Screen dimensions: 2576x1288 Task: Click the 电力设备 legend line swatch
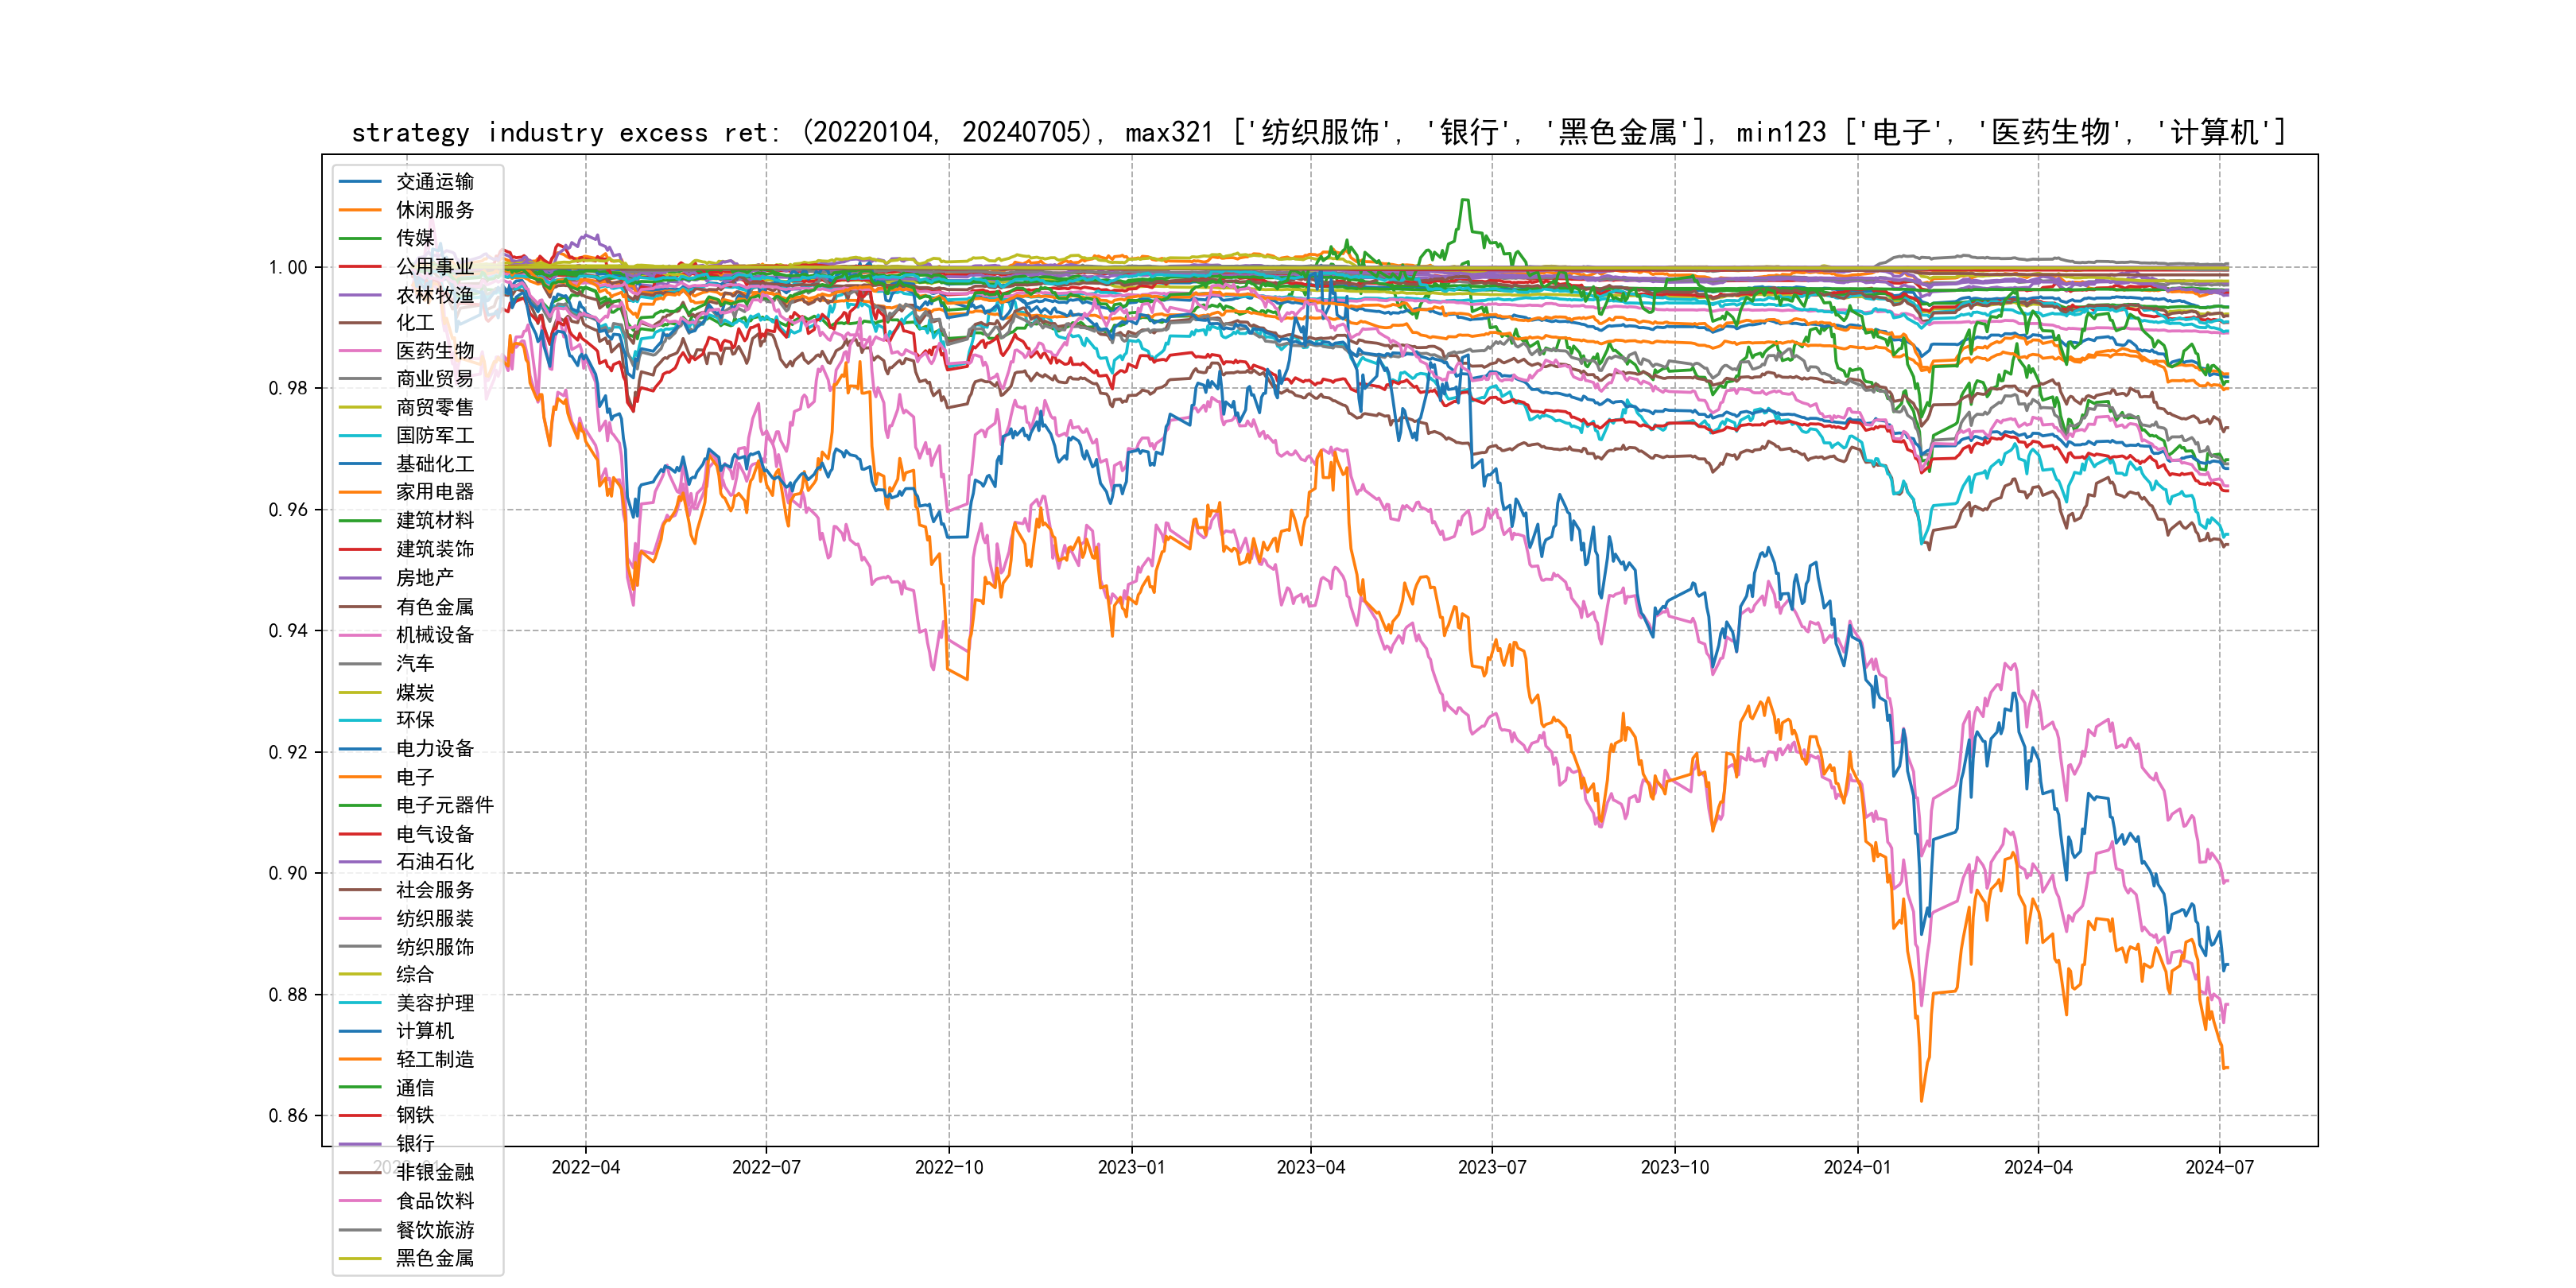coord(360,749)
